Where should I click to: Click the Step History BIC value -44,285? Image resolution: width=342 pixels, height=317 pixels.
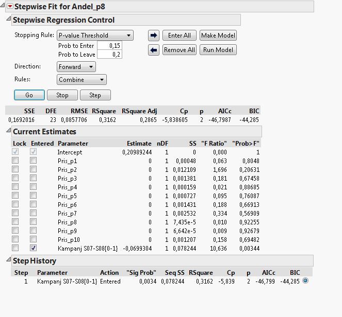point(290,281)
